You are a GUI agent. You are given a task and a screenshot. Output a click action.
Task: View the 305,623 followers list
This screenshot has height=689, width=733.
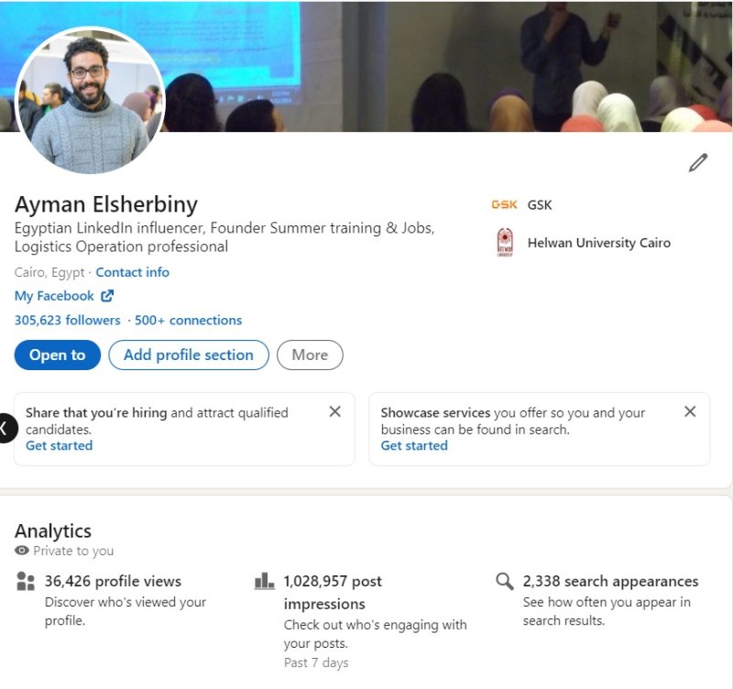[67, 320]
